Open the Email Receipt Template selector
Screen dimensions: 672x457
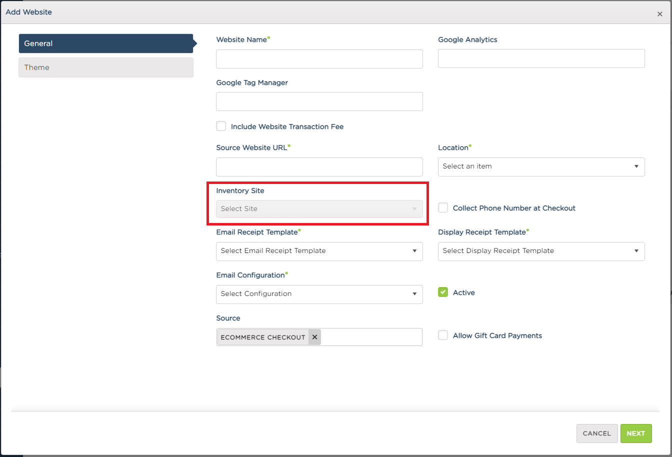[319, 251]
